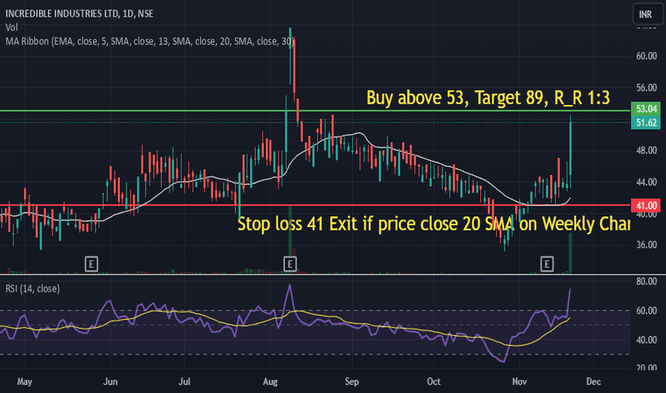Click the Jun label on time axis

(x=111, y=382)
